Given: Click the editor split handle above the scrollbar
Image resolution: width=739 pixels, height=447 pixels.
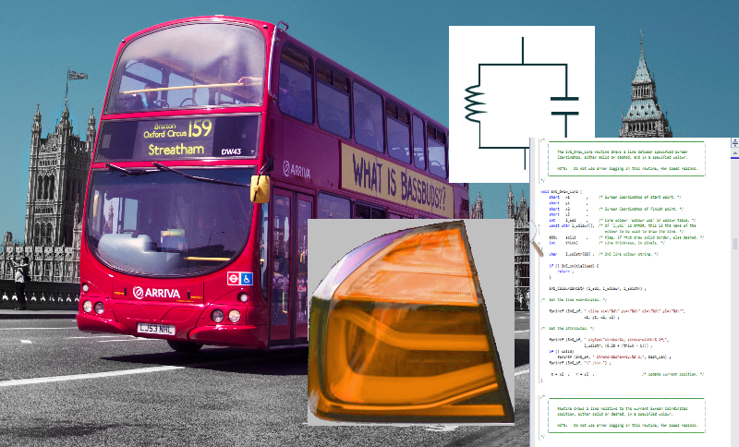Looking at the screenshot, I should [734, 142].
